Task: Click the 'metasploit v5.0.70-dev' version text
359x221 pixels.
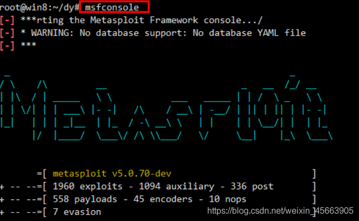Action: point(112,174)
